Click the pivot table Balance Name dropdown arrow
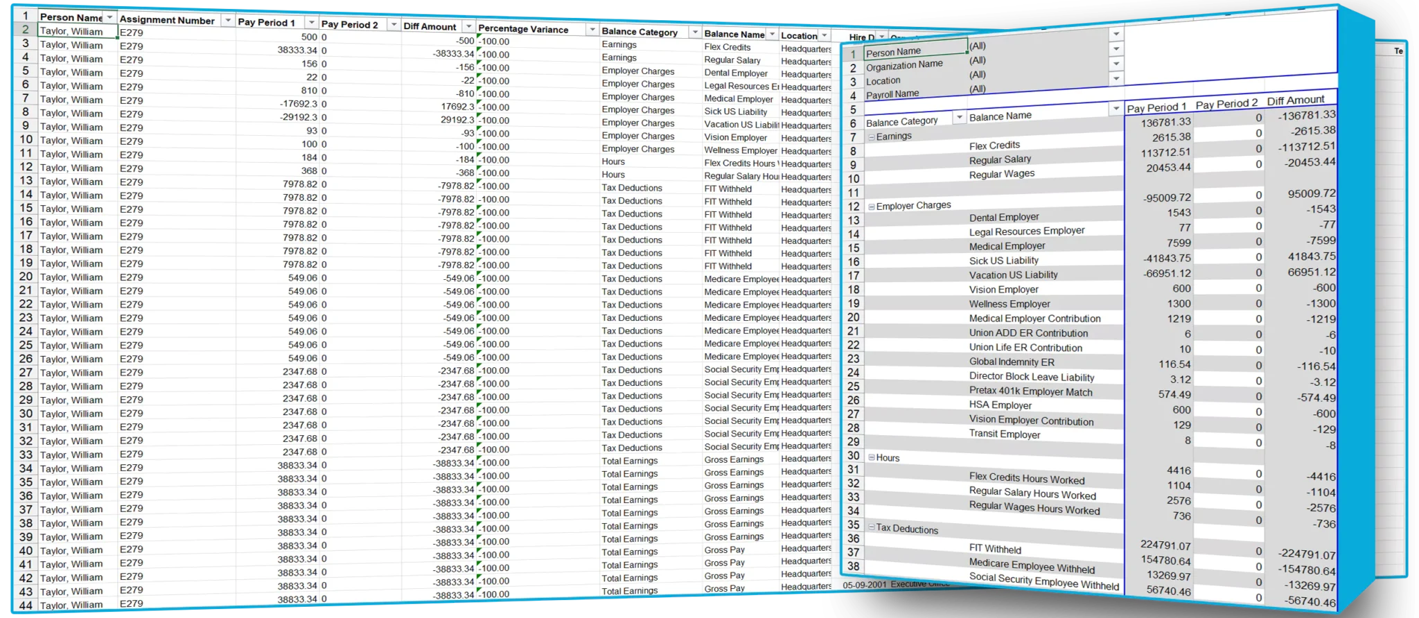1419x618 pixels. [x=1116, y=109]
